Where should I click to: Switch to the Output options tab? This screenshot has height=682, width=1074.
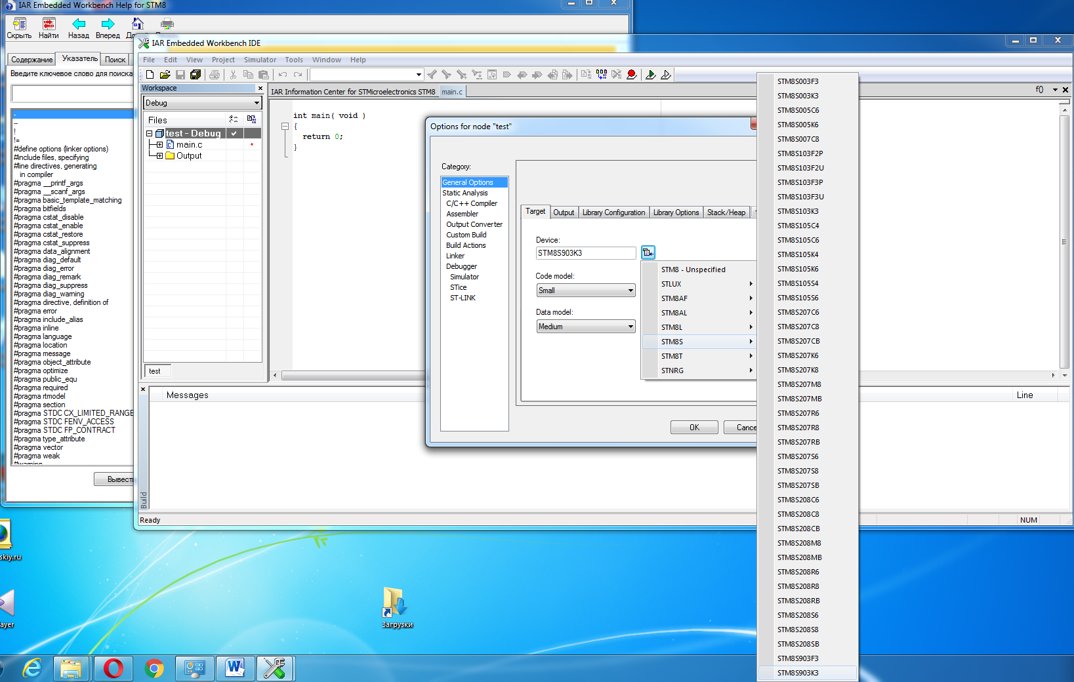tap(564, 212)
